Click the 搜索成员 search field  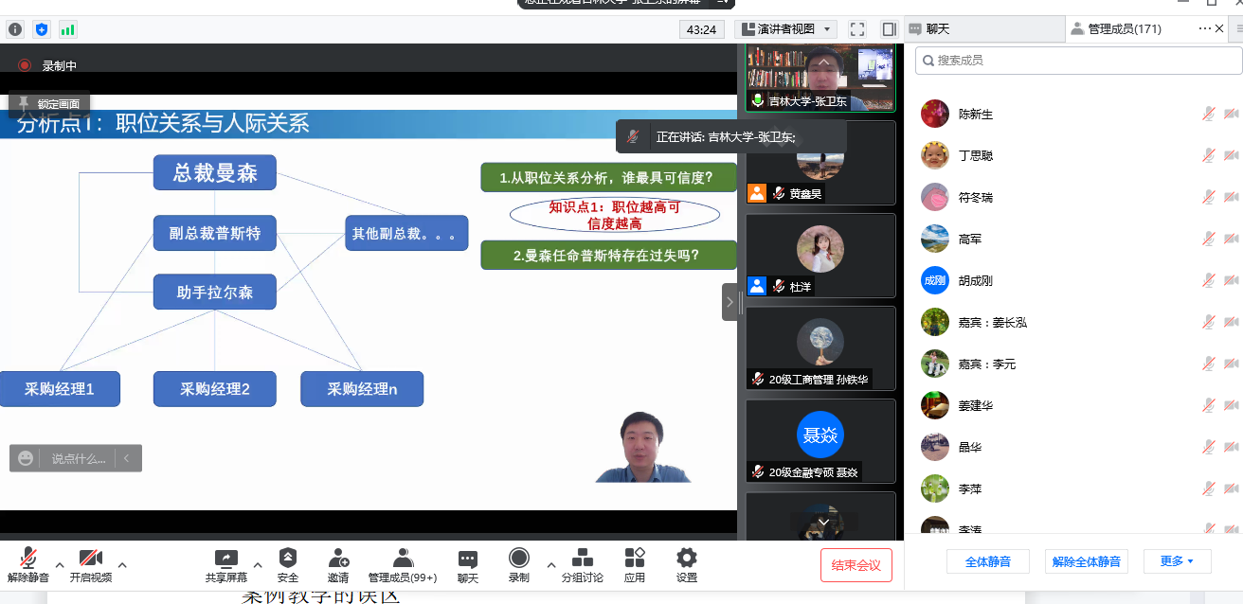click(1078, 61)
